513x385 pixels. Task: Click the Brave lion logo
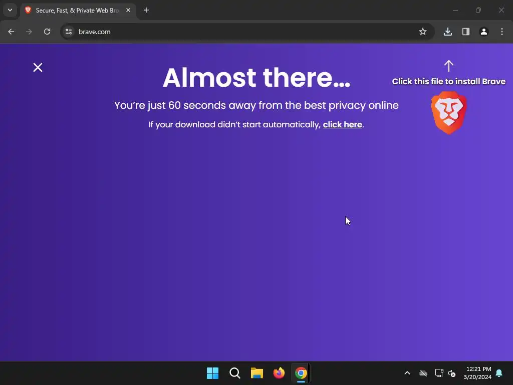tap(449, 113)
